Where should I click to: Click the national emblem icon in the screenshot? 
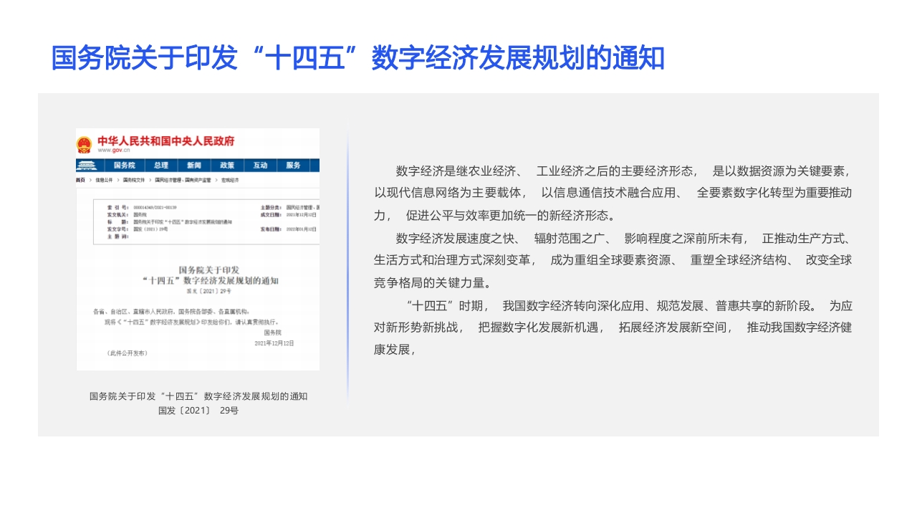tap(85, 145)
